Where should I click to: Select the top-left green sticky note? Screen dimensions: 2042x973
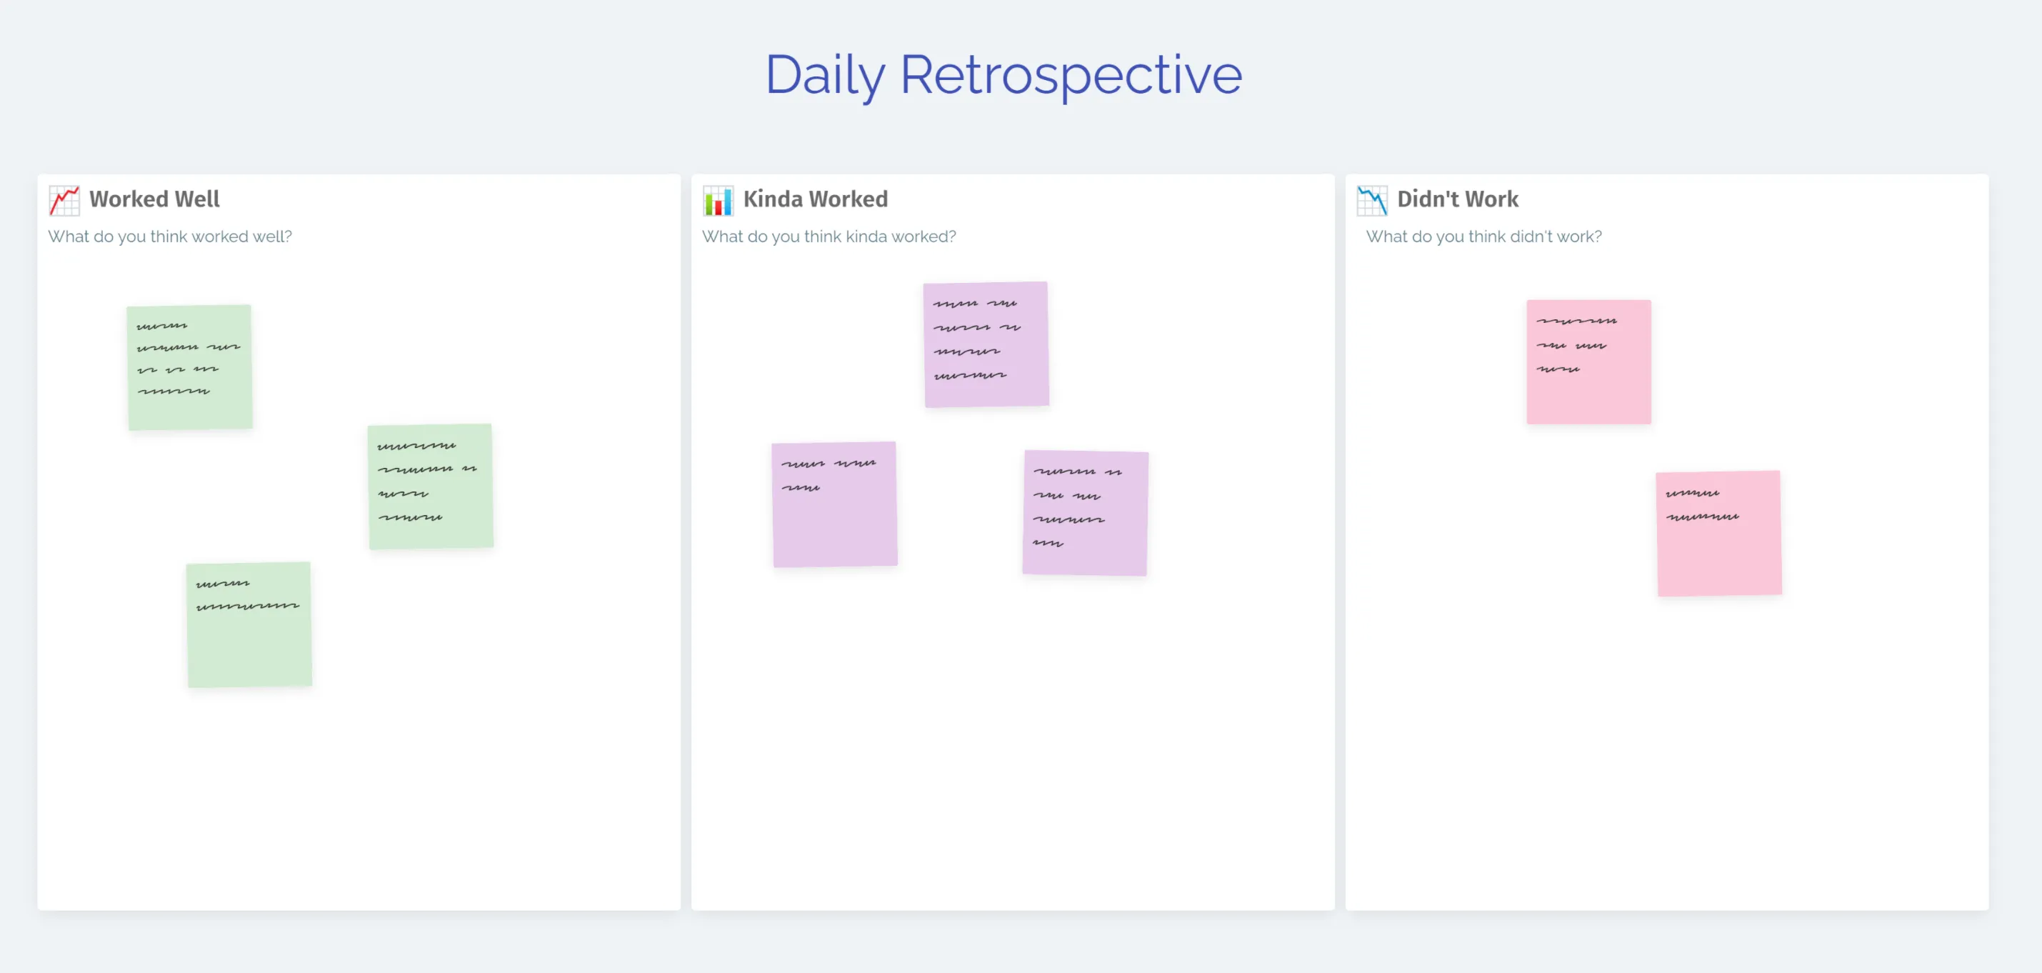(x=189, y=367)
